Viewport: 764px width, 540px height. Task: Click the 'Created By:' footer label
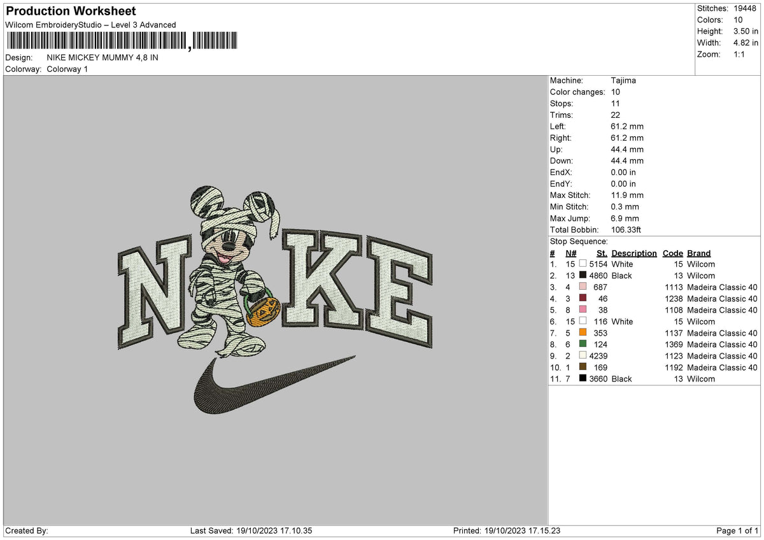pyautogui.click(x=27, y=530)
